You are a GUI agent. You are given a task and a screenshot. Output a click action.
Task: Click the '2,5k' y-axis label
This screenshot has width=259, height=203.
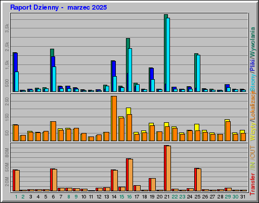pyautogui.click(x=7, y=47)
